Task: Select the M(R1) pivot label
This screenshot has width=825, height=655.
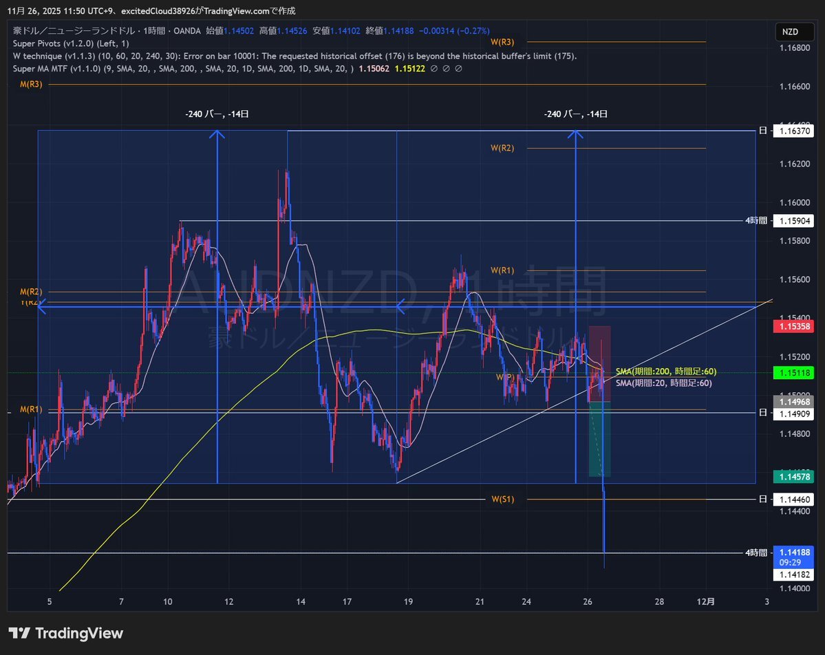Action: coord(31,409)
